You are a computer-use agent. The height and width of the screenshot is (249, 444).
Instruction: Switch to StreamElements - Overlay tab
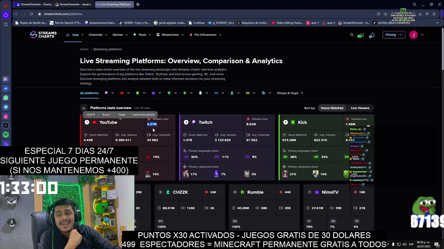pos(34,4)
